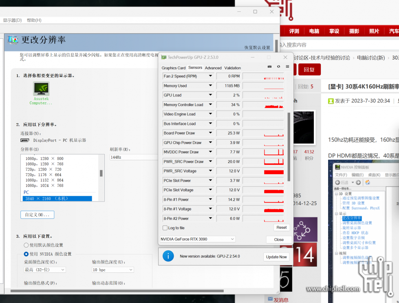Viewport: 399px width, 303px height.
Task: Open output color depth 10 bpc dropdown
Action: point(113,270)
